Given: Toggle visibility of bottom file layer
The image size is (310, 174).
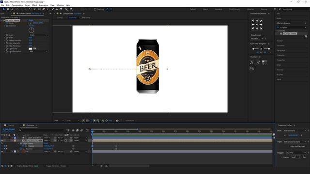Looking at the screenshot, I should (2, 151).
